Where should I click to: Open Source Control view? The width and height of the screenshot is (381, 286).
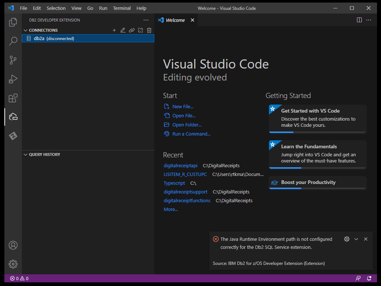(13, 60)
